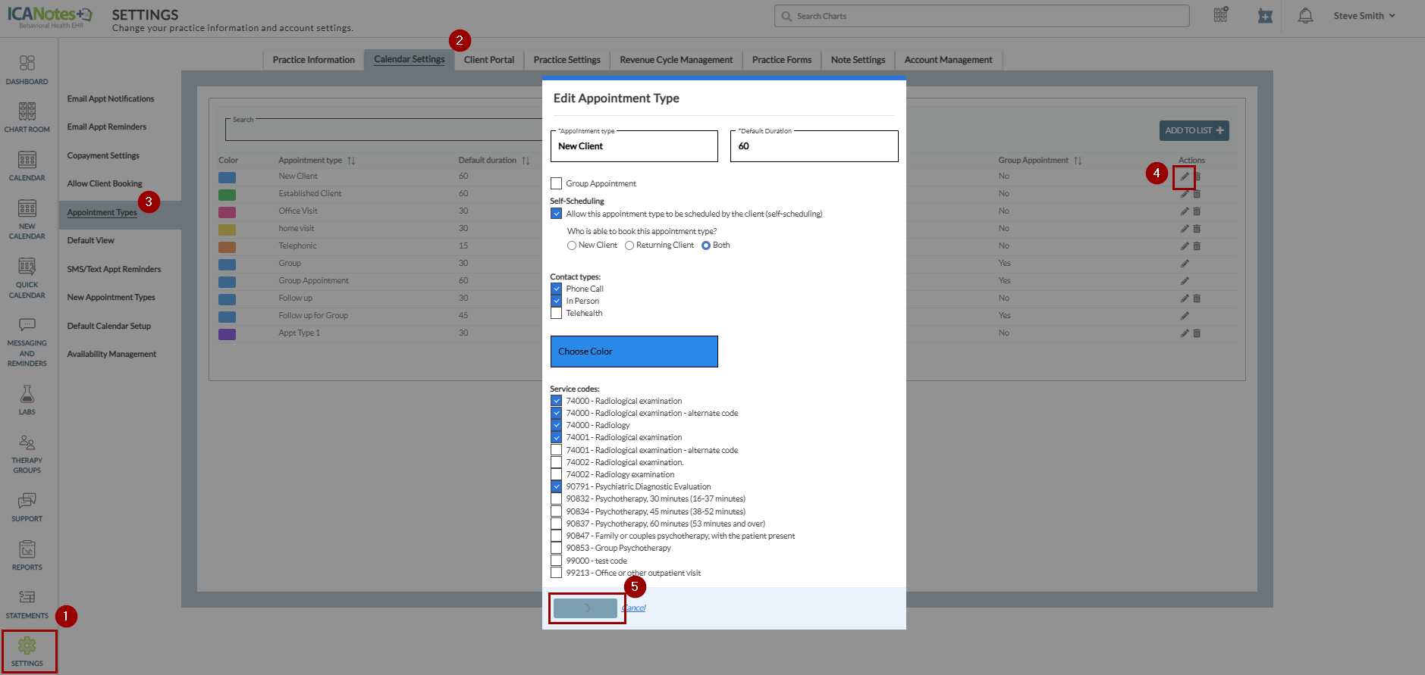Screen dimensions: 1425x675
Task: Open the Chart Room sidebar icon
Action: [27, 117]
